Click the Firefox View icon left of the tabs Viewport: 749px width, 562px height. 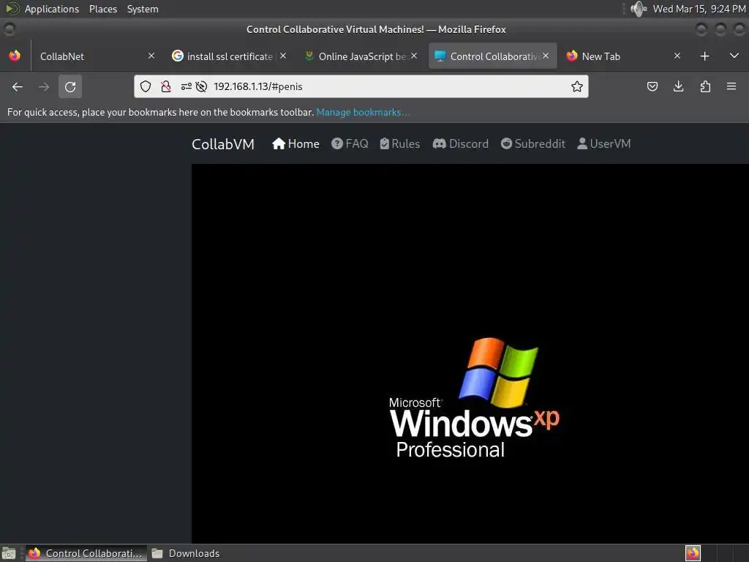[x=15, y=56]
